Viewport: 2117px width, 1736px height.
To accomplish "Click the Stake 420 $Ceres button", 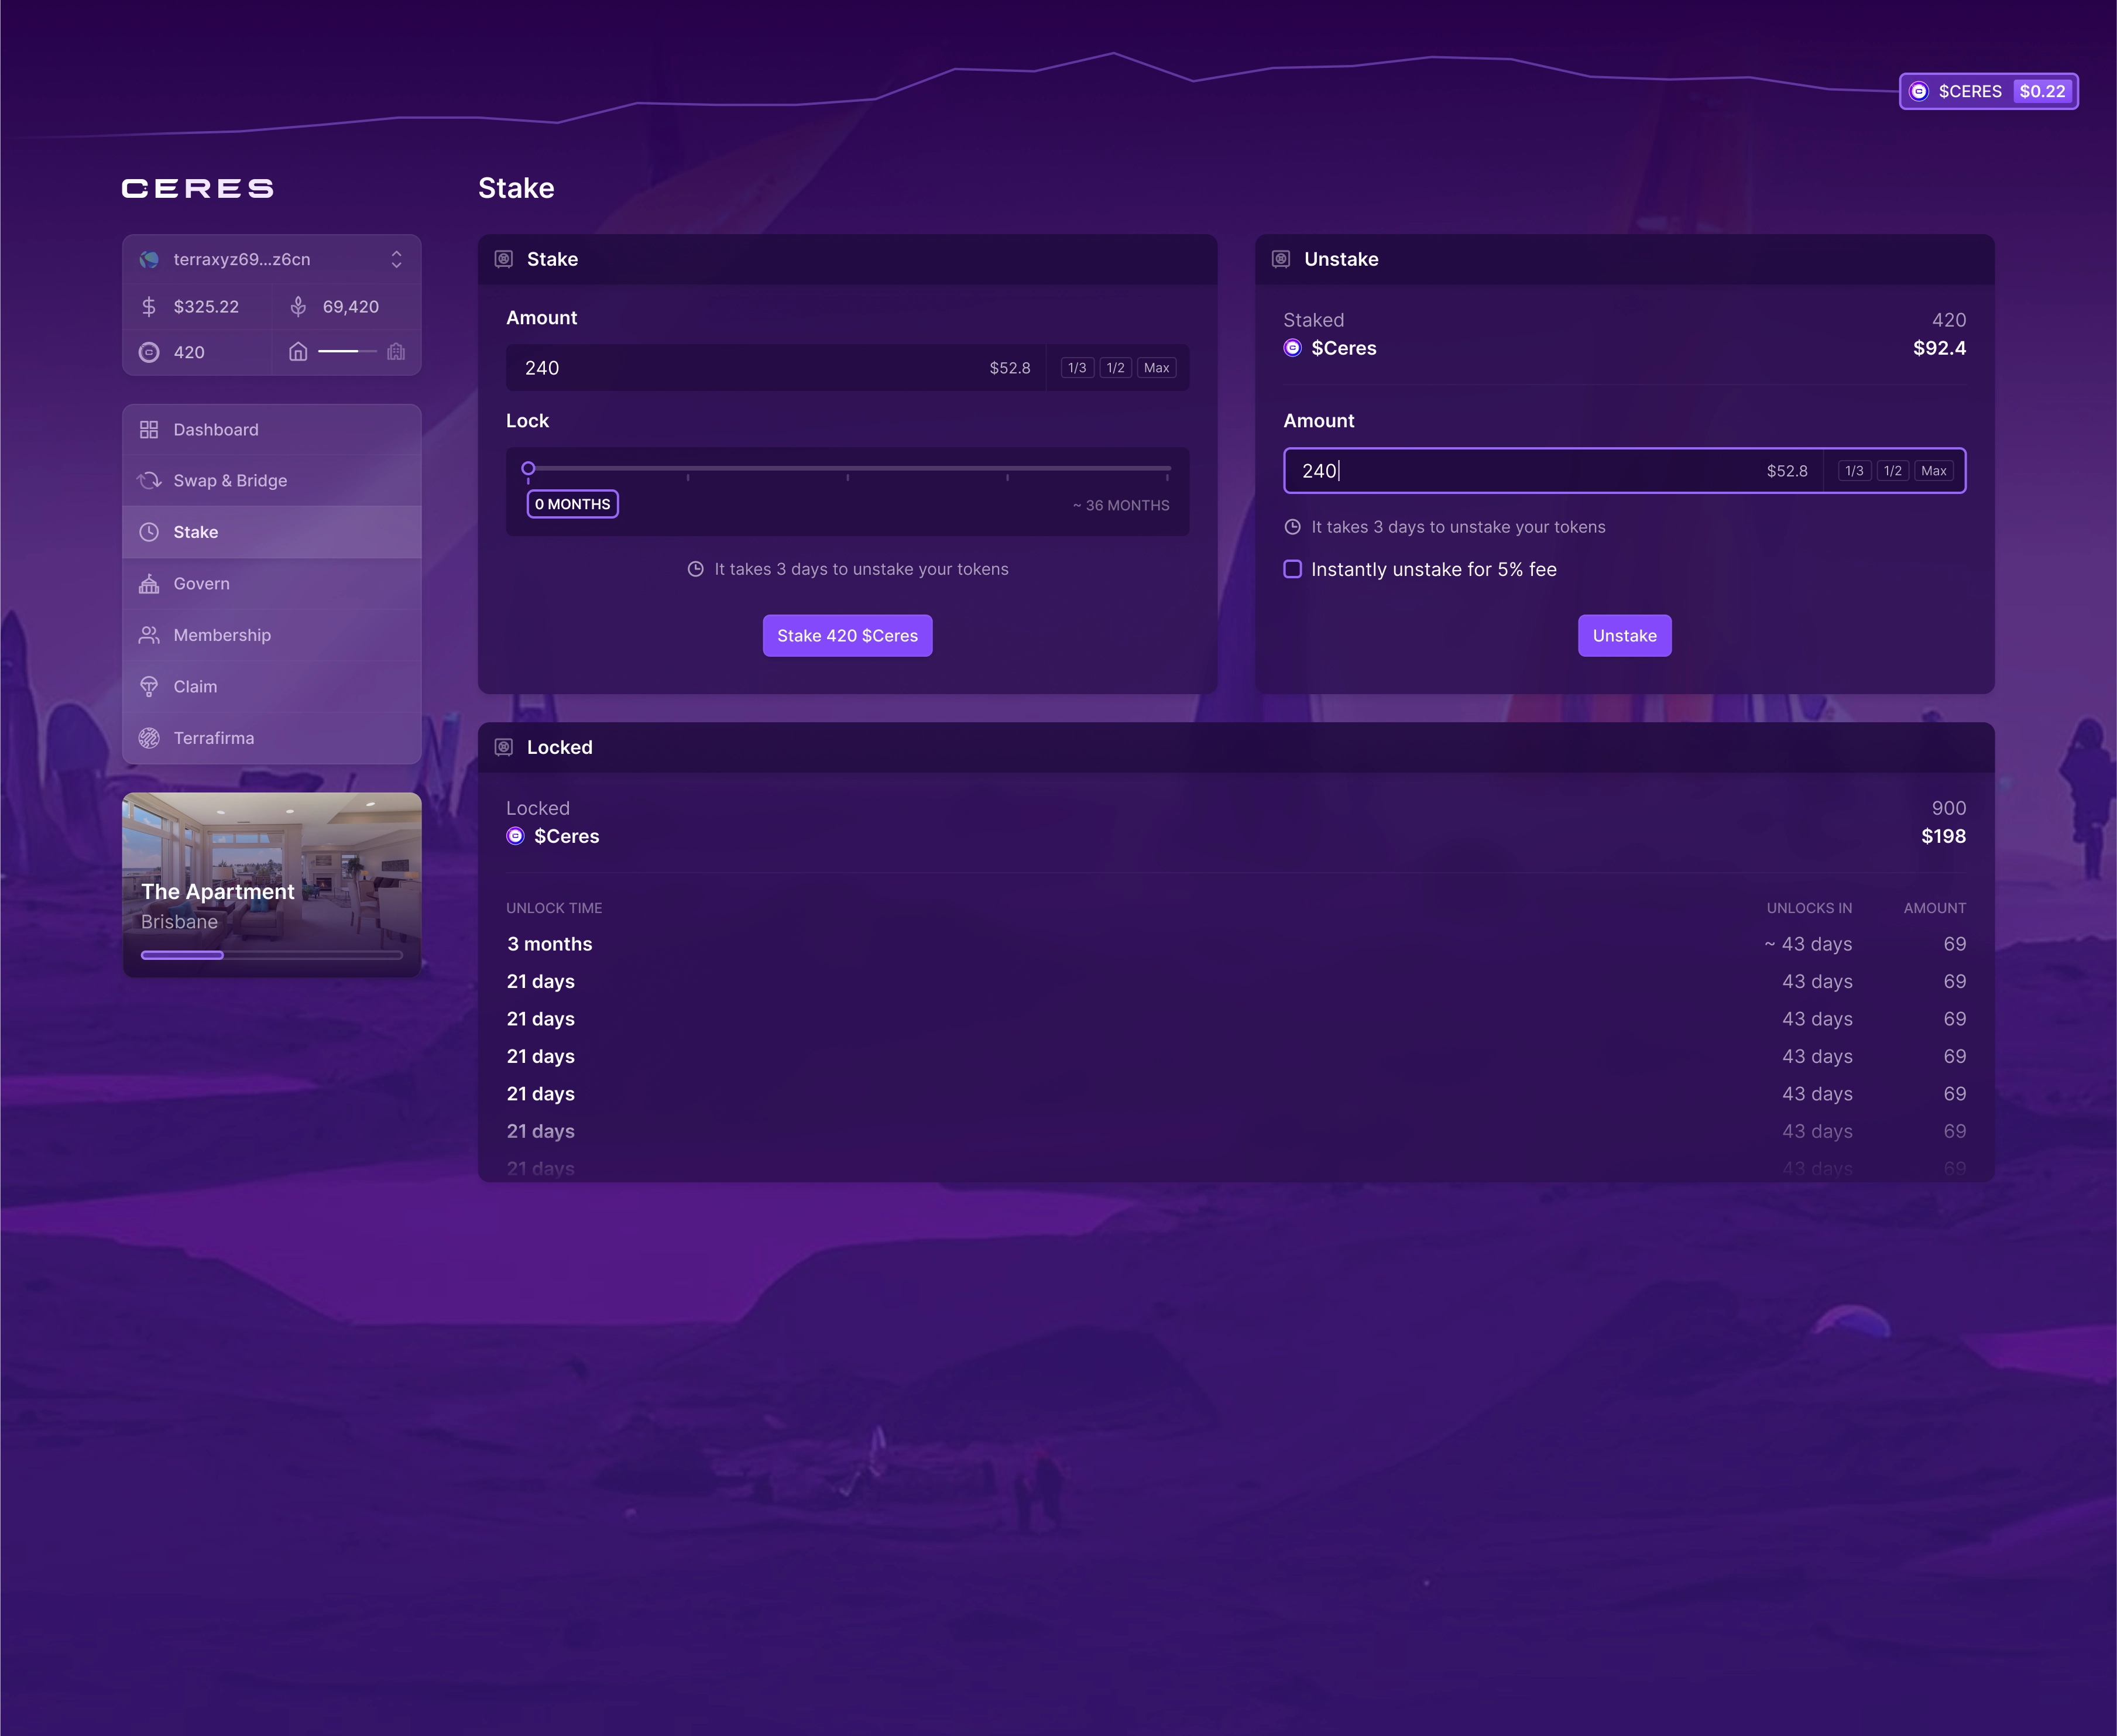I will 847,635.
